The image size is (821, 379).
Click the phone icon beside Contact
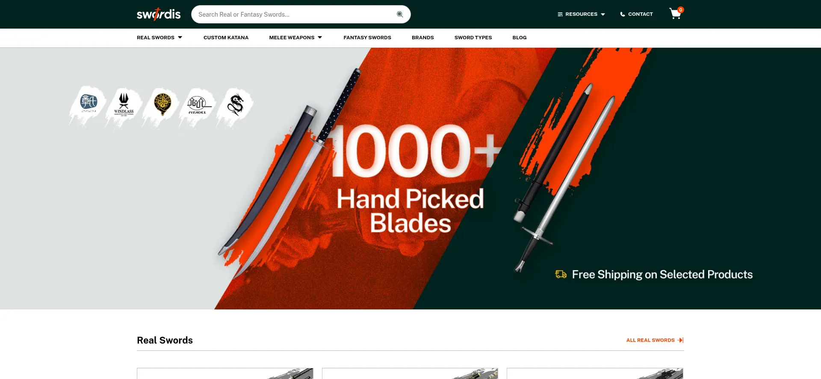point(623,14)
